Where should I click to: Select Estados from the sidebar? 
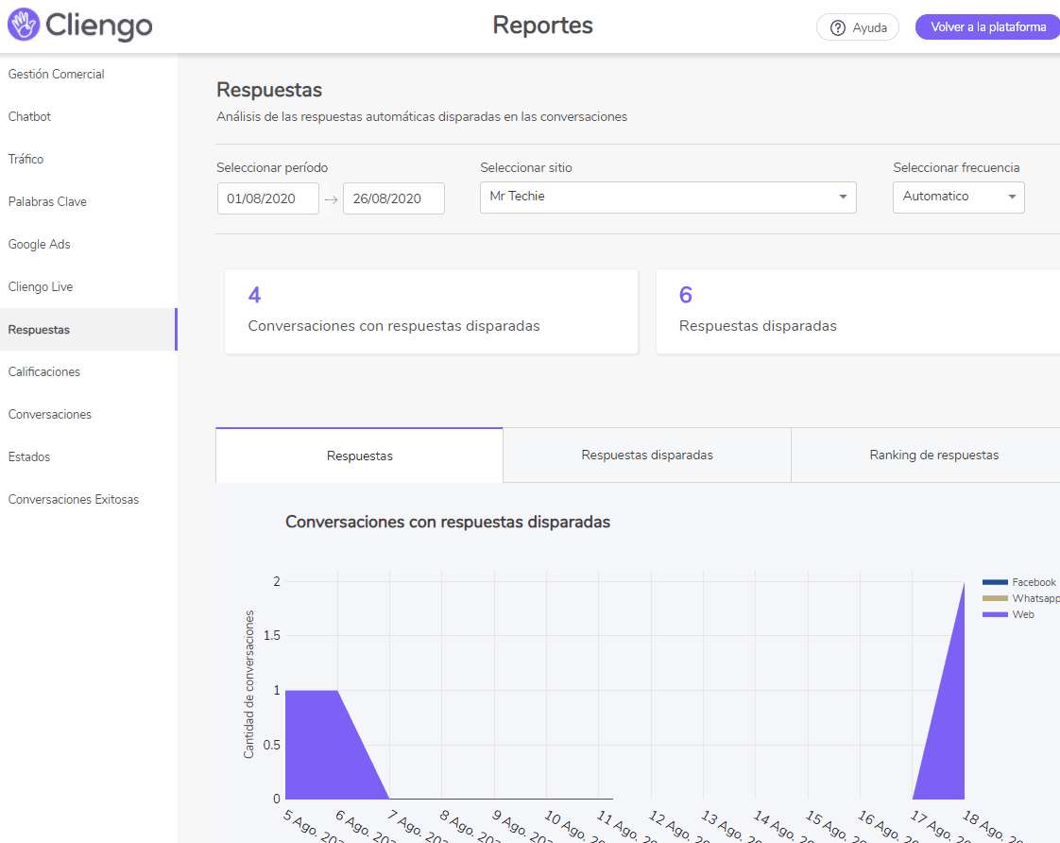pos(28,456)
